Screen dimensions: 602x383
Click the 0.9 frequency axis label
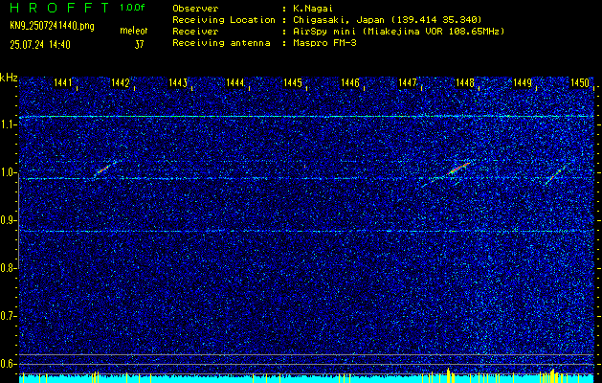[x=7, y=220]
